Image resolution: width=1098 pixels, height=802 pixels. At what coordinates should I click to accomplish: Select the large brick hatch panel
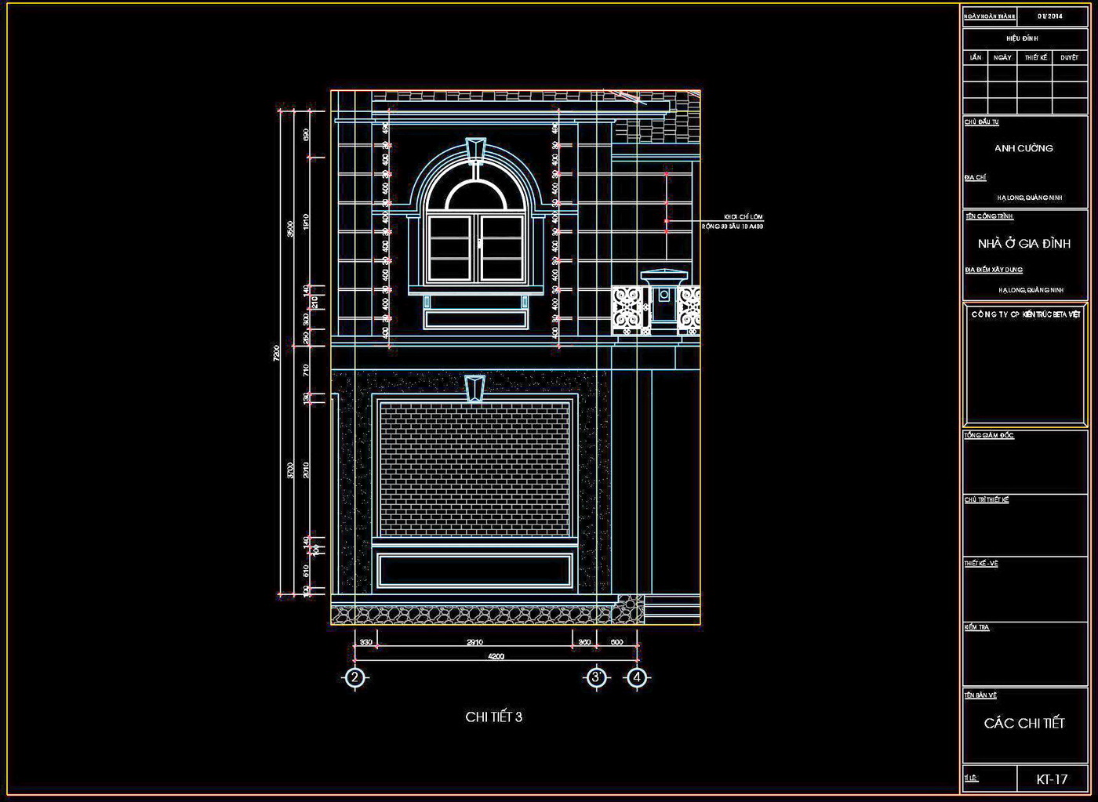pyautogui.click(x=474, y=468)
